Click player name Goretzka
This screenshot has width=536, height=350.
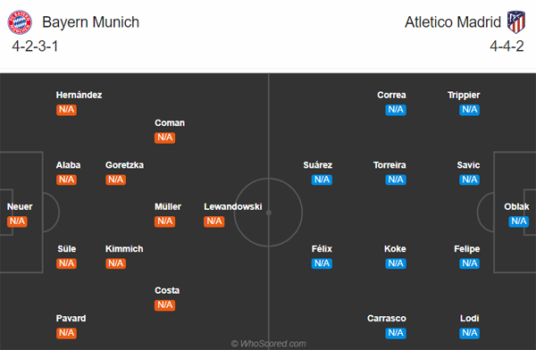point(124,165)
